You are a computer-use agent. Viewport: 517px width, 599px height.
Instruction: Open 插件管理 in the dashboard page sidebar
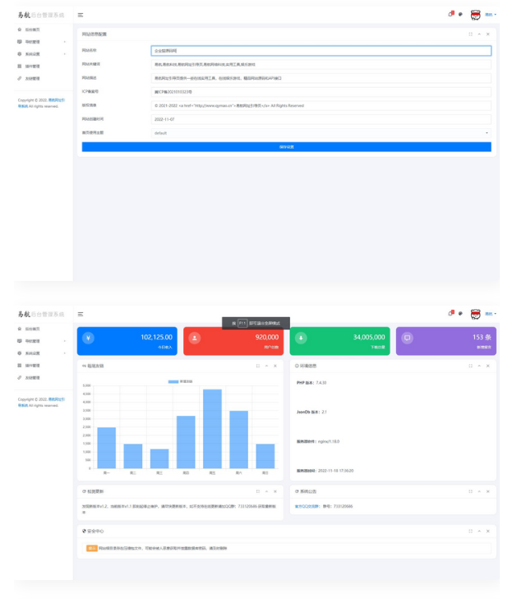(x=33, y=365)
